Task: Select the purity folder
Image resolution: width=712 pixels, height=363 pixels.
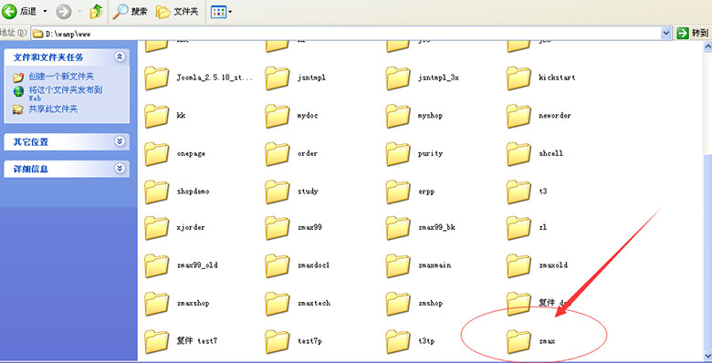Action: pos(414,154)
